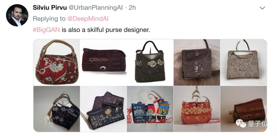Expand the tweet options chevron

262,8
